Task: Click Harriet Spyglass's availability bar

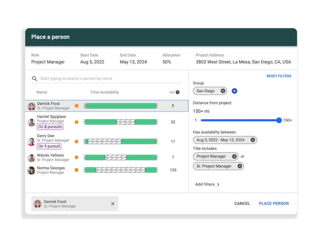Action: coord(121,122)
